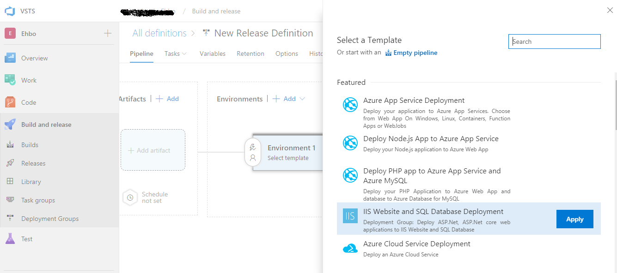Open the Task groups icon in the sidebar
This screenshot has height=273, width=617.
click(x=10, y=200)
